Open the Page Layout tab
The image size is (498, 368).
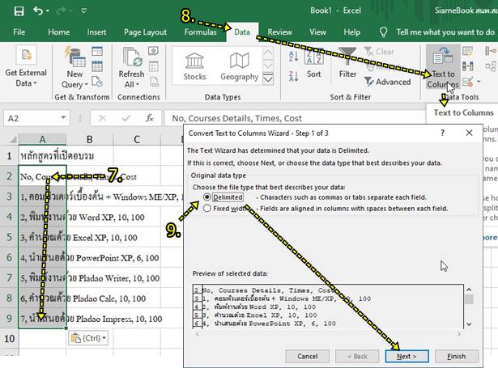145,32
